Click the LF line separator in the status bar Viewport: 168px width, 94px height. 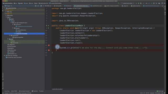(144, 93)
